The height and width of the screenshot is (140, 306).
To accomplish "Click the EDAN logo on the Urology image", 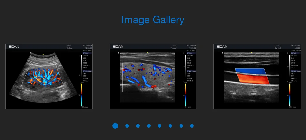I will 14,46.
